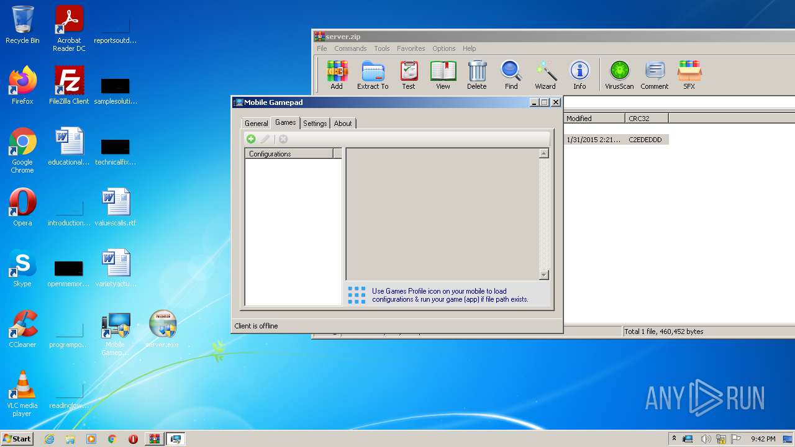This screenshot has width=795, height=447.
Task: Open the Options menu in WinRAR
Action: 444,48
